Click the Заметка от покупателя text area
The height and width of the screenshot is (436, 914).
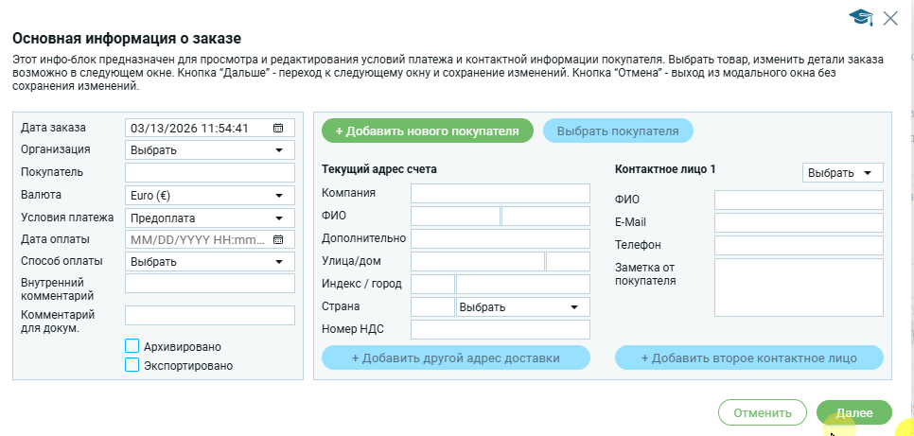[798, 287]
